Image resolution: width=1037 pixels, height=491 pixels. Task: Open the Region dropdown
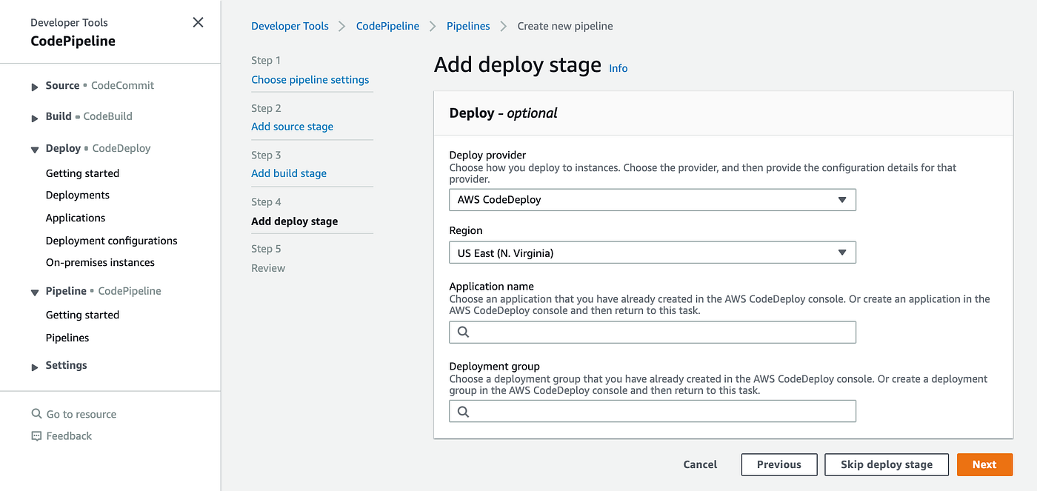pos(652,253)
